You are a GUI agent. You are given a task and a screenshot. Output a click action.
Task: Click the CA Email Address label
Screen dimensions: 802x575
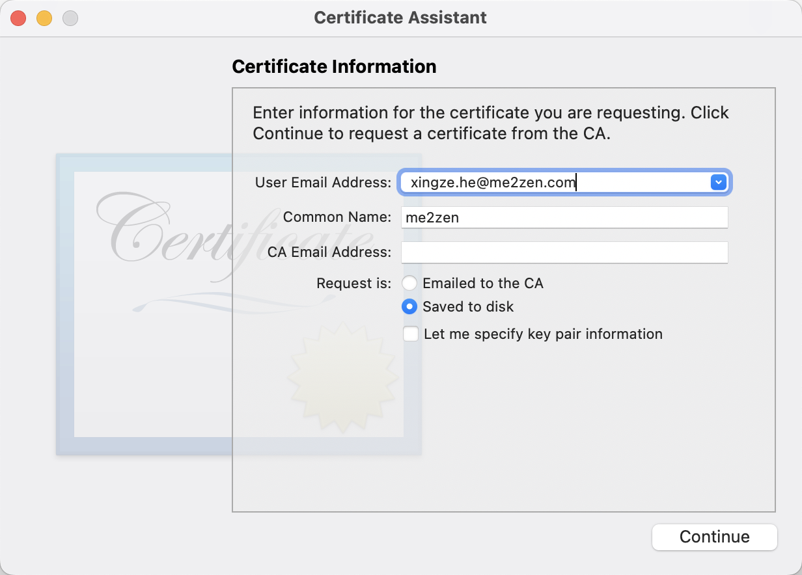(x=329, y=252)
